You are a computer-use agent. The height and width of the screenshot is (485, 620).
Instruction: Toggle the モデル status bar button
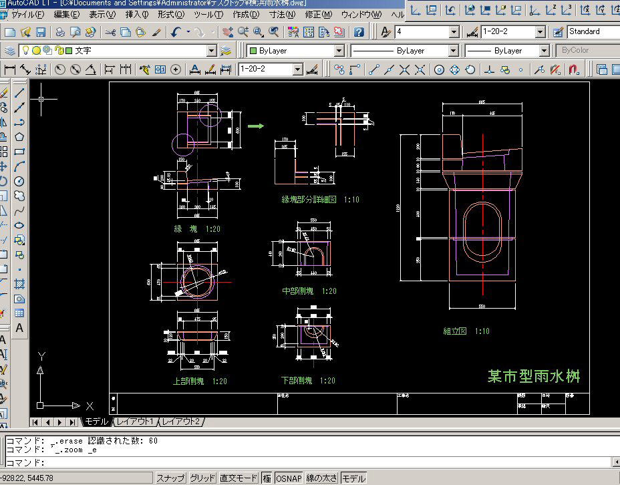(354, 478)
